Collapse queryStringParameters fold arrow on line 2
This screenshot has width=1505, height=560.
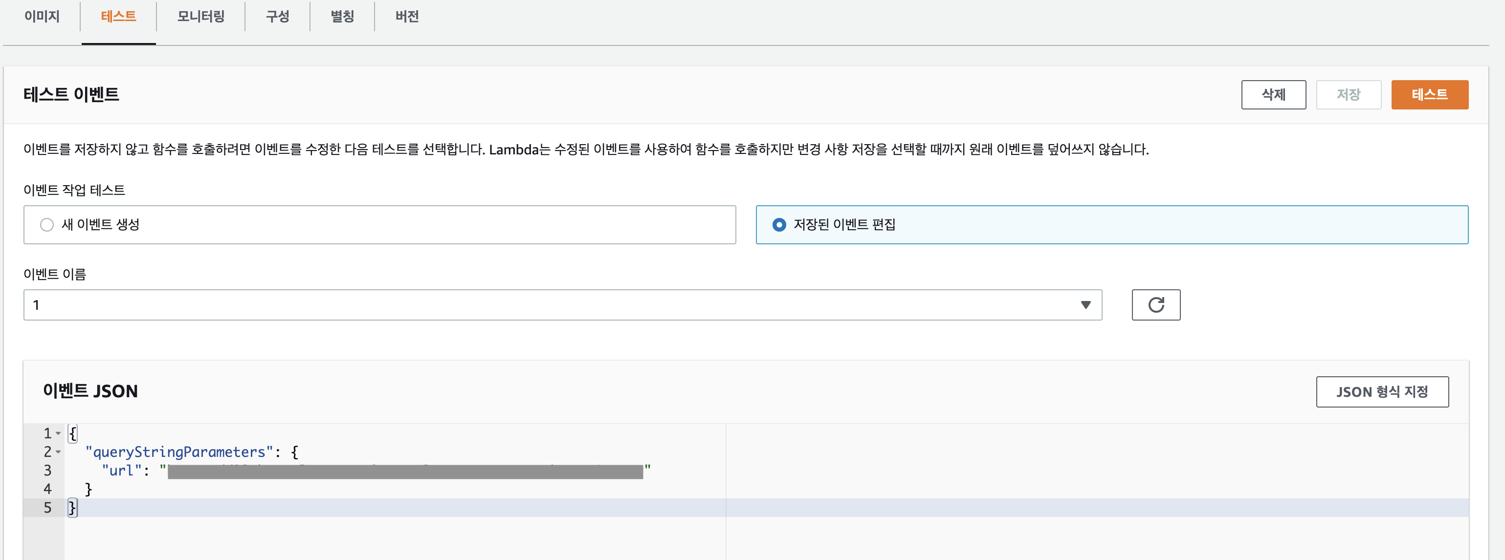pyautogui.click(x=58, y=452)
